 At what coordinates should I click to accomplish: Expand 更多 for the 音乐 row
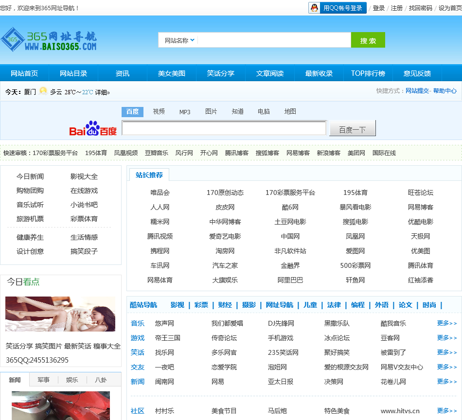446,323
